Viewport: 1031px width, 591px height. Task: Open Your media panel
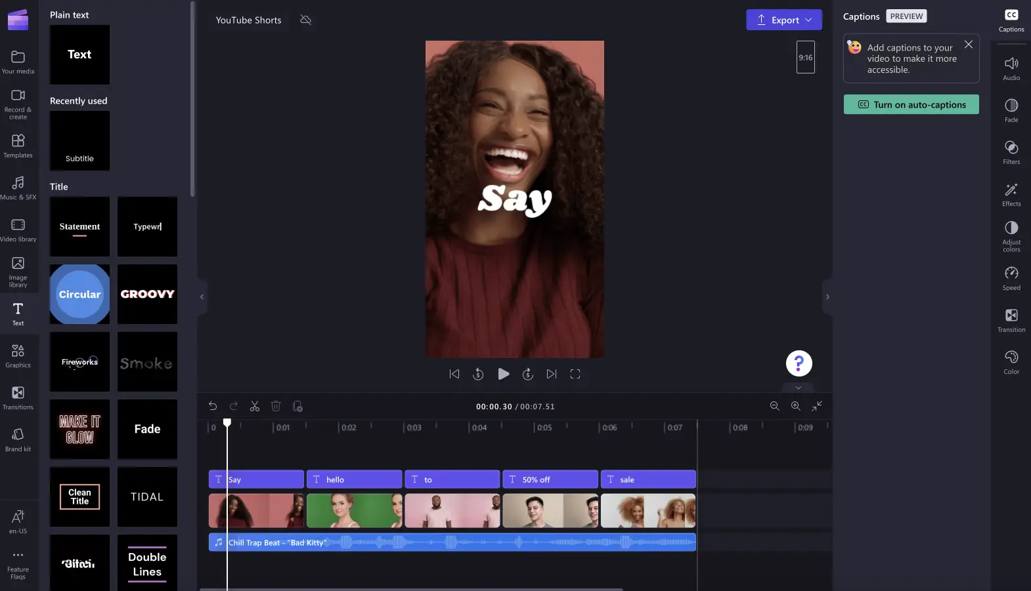18,62
